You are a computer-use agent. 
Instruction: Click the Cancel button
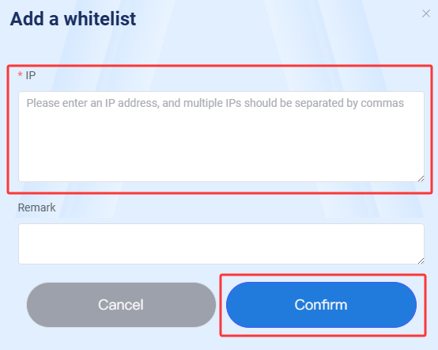(x=121, y=305)
